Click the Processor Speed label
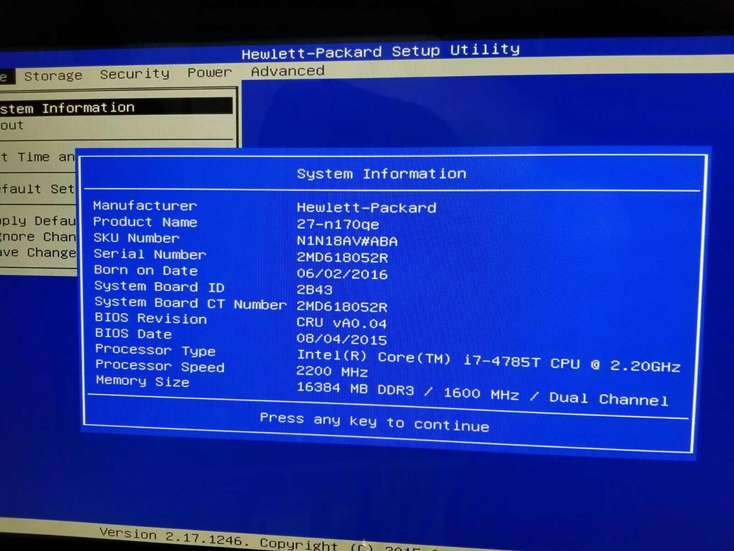 point(160,366)
